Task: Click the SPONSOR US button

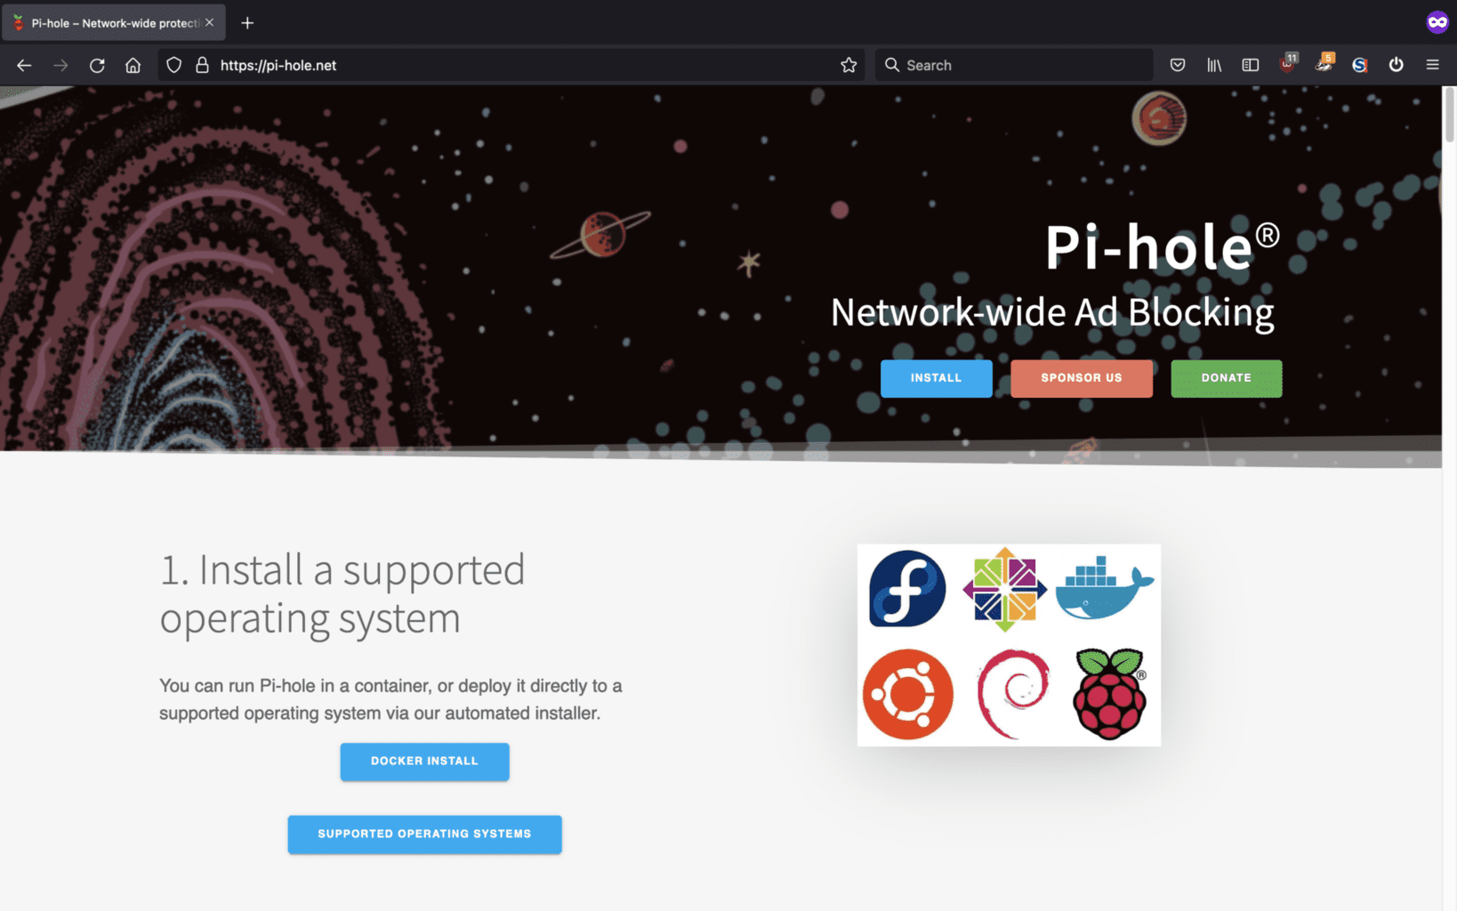Action: tap(1082, 378)
